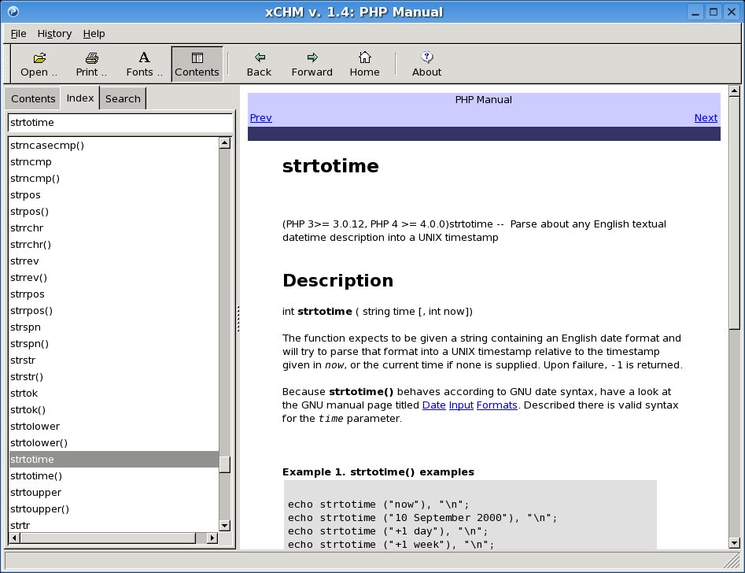Open the Formats link in description
Image resolution: width=745 pixels, height=573 pixels.
(496, 405)
